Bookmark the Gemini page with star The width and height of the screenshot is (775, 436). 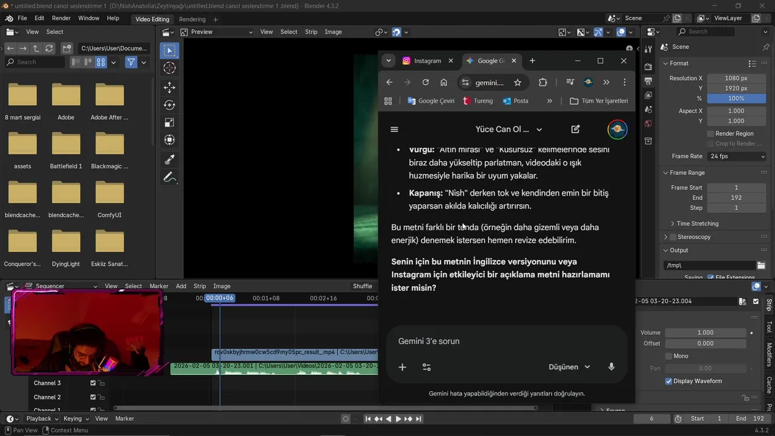click(x=517, y=82)
